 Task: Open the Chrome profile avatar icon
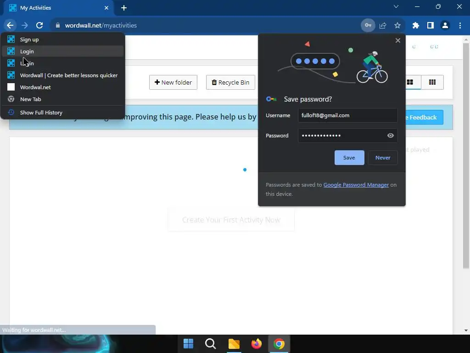pyautogui.click(x=445, y=26)
